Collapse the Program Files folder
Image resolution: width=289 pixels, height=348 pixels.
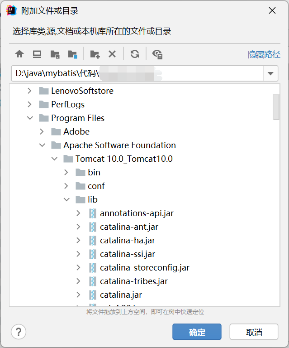coord(30,118)
